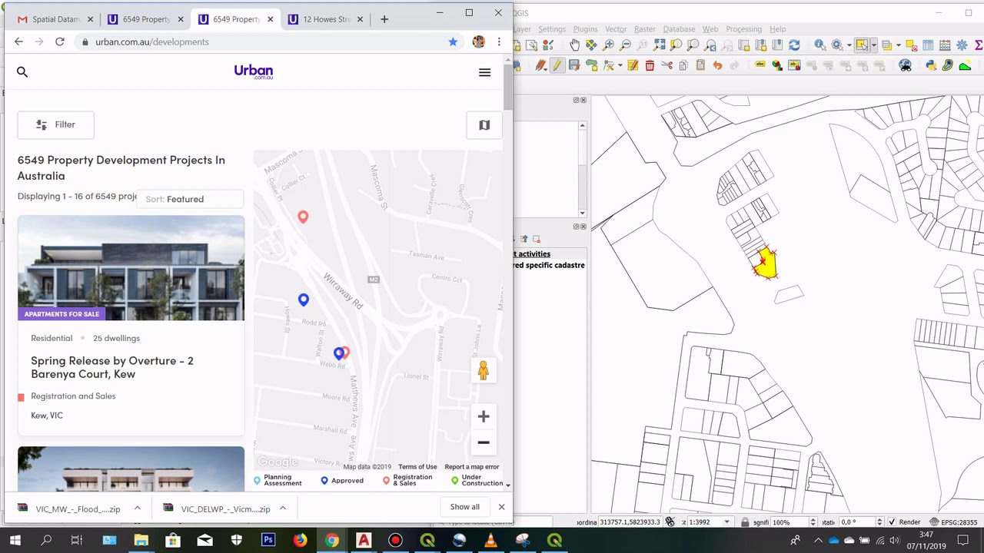
Task: Open the Urban.com.au hamburger menu
Action: (484, 72)
